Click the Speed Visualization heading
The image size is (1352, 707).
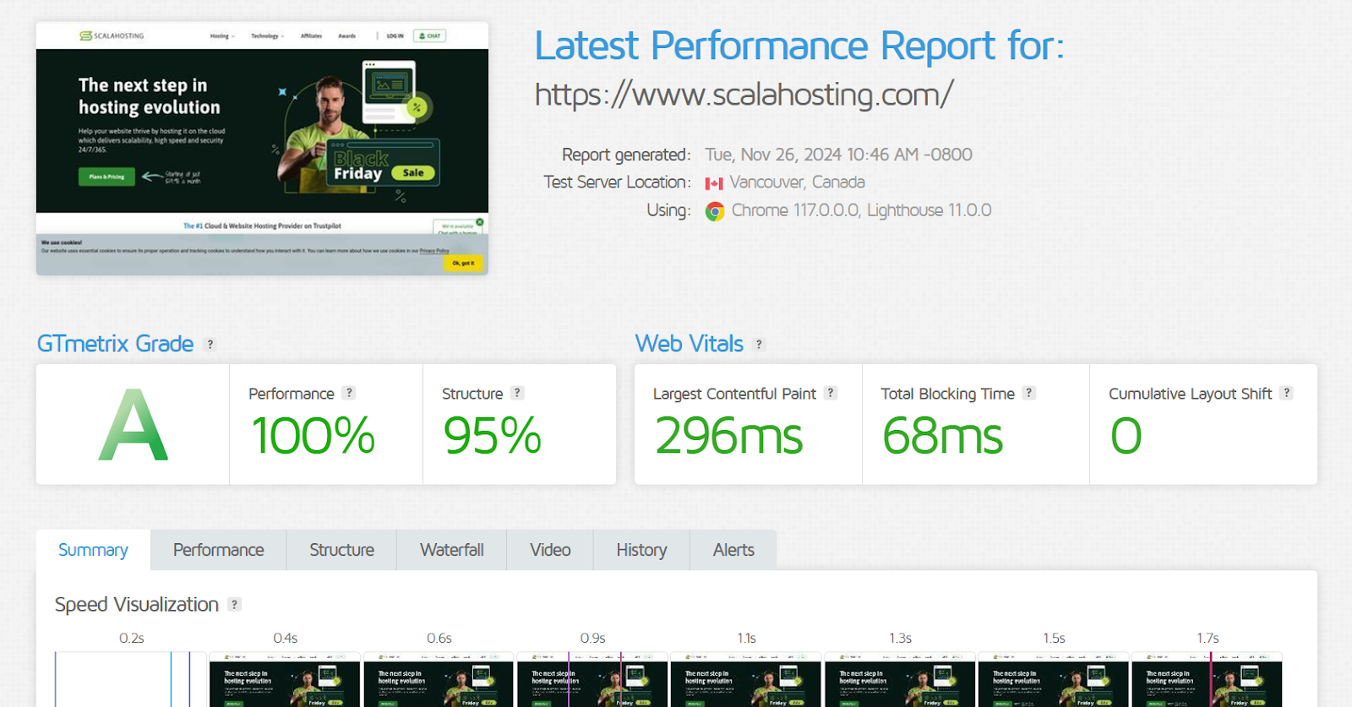(137, 605)
